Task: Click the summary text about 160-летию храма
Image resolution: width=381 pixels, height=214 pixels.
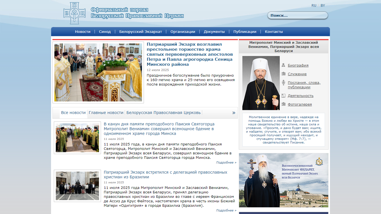Action: pyautogui.click(x=191, y=80)
